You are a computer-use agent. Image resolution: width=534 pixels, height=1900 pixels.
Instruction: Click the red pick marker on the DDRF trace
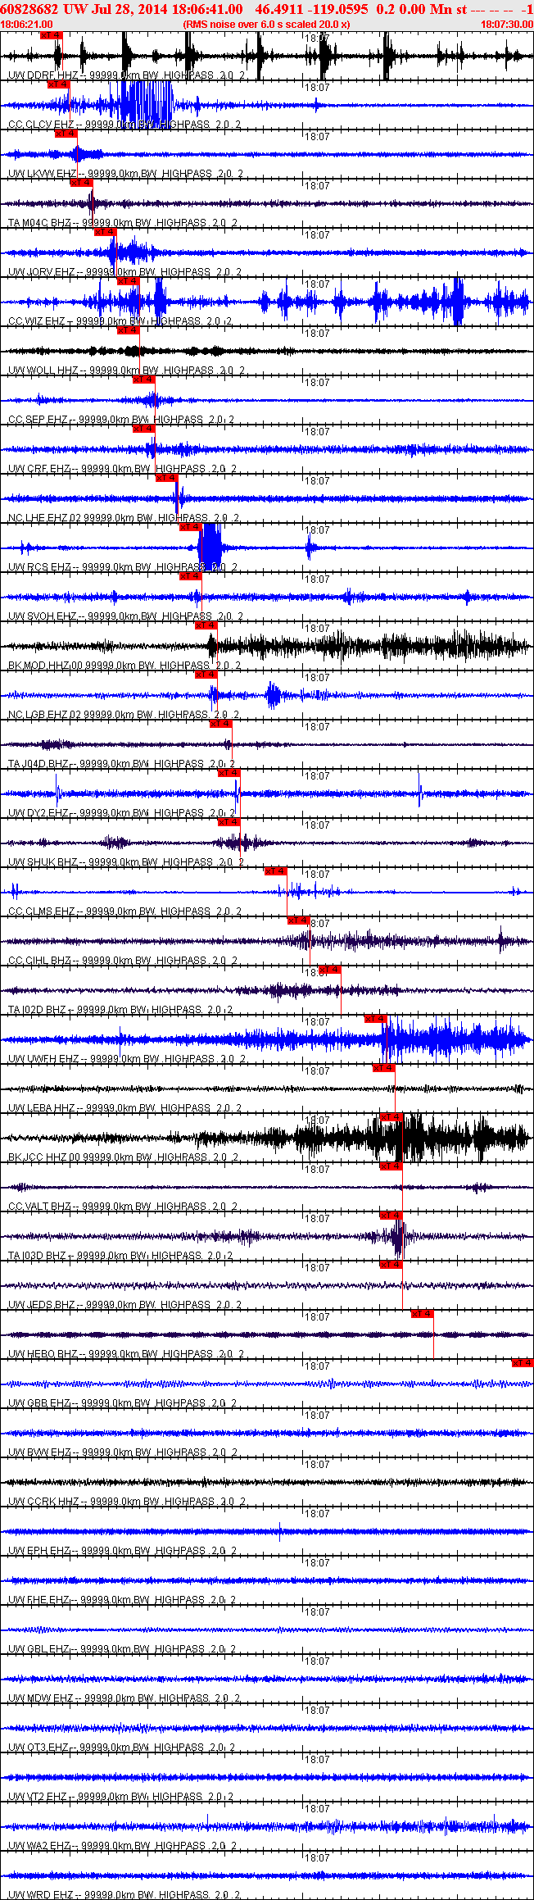[51, 35]
